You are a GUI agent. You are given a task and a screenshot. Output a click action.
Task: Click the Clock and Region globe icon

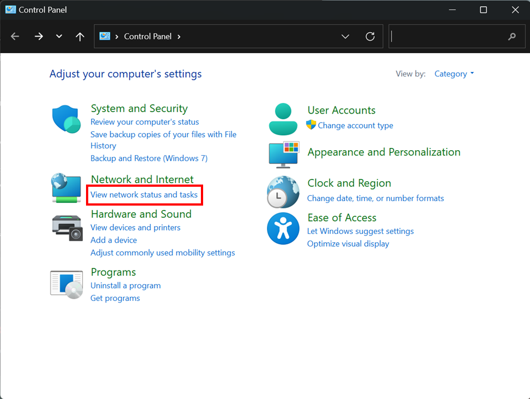click(283, 192)
